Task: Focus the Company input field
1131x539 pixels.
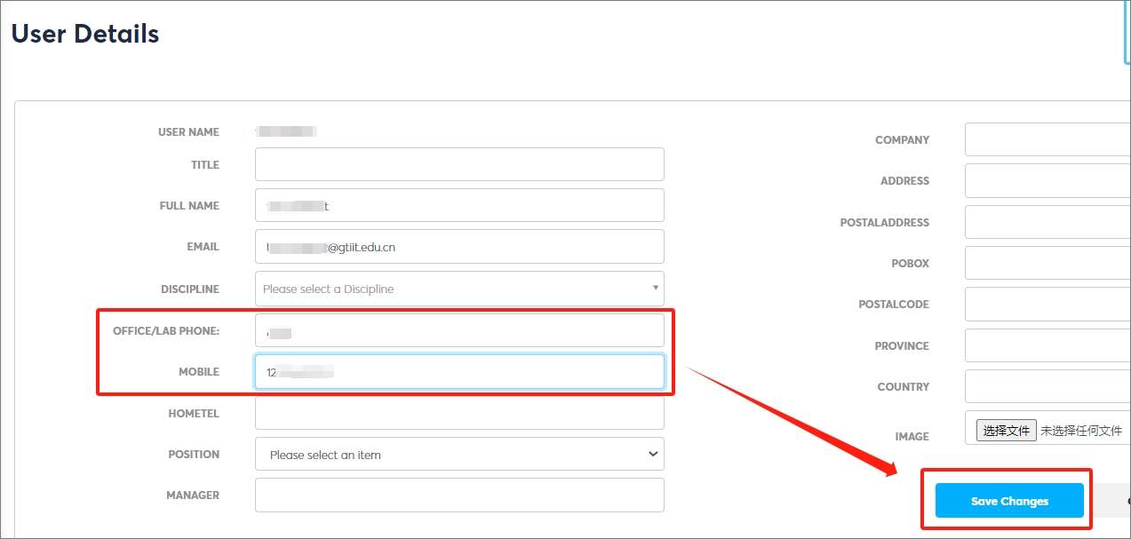Action: tap(1047, 139)
